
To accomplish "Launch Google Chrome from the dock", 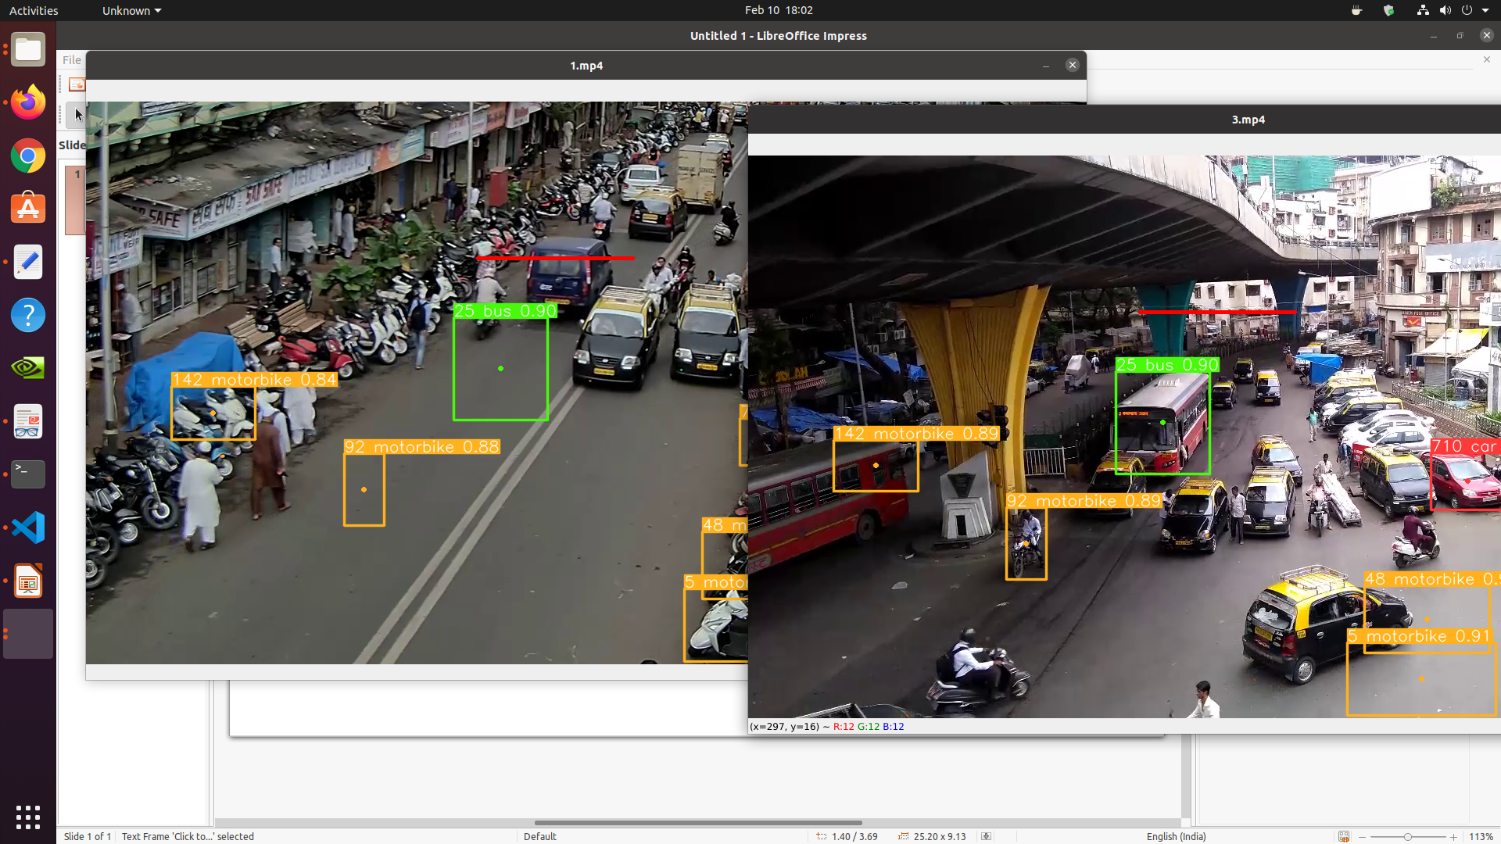I will [28, 156].
